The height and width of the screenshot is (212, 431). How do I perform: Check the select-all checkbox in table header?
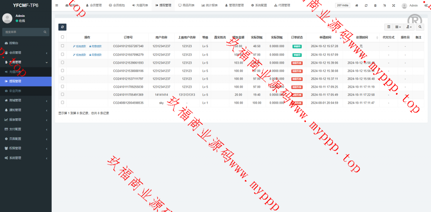pos(63,37)
